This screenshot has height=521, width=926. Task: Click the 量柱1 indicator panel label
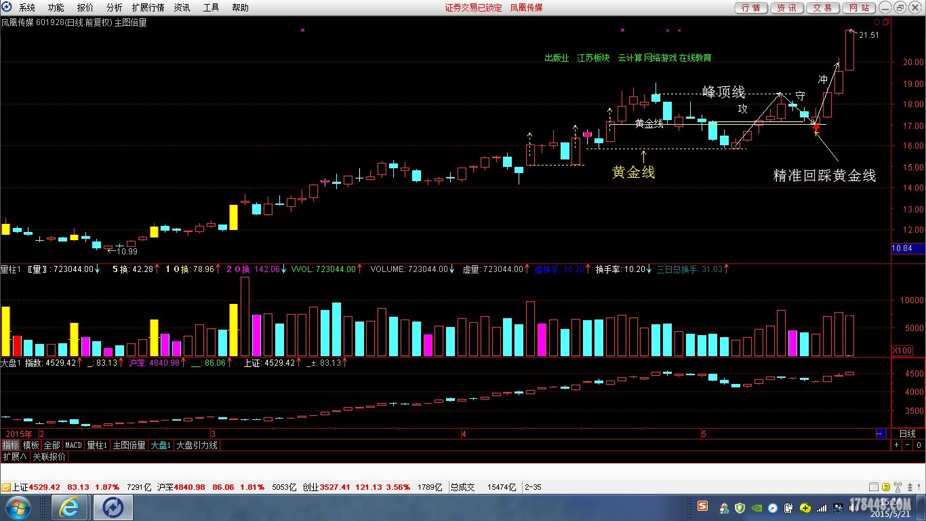12,269
